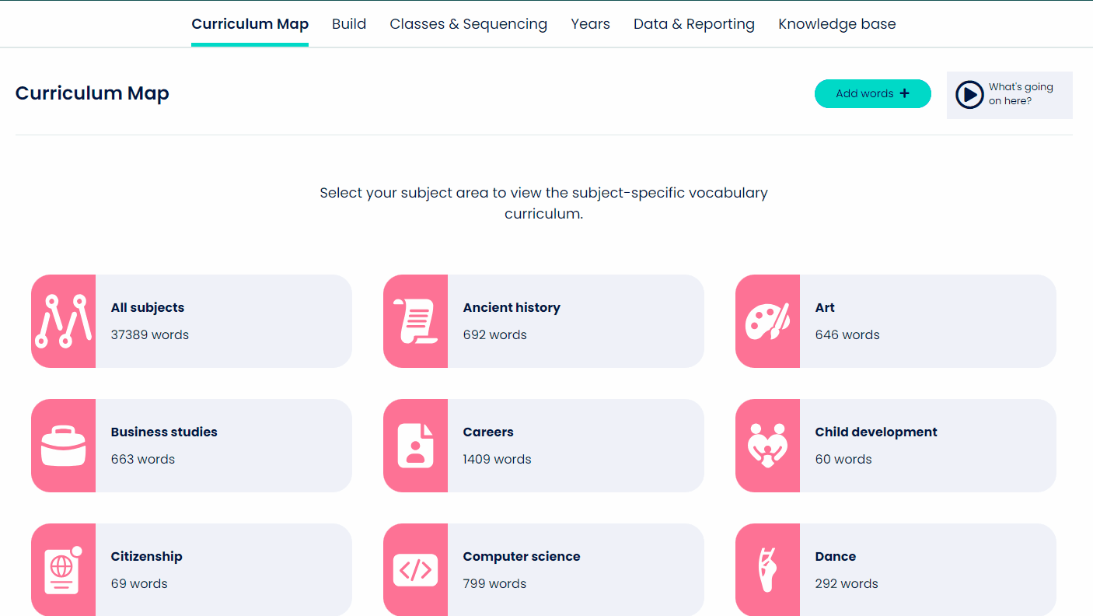Image resolution: width=1093 pixels, height=616 pixels.
Task: Click the 646 words count
Action: [x=847, y=334]
